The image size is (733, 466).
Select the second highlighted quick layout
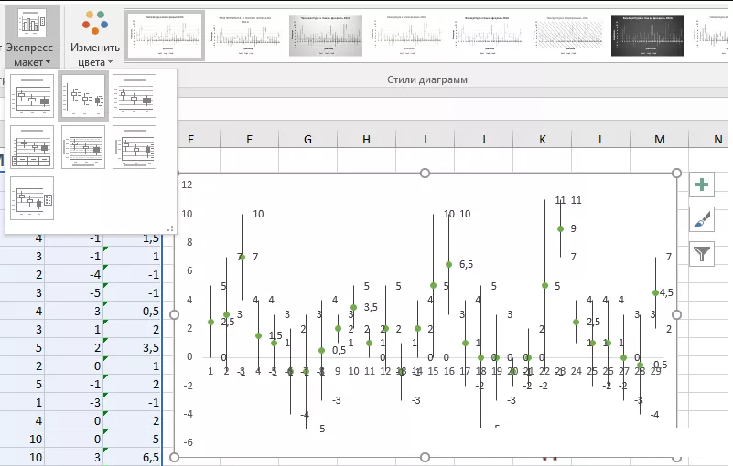coord(83,96)
